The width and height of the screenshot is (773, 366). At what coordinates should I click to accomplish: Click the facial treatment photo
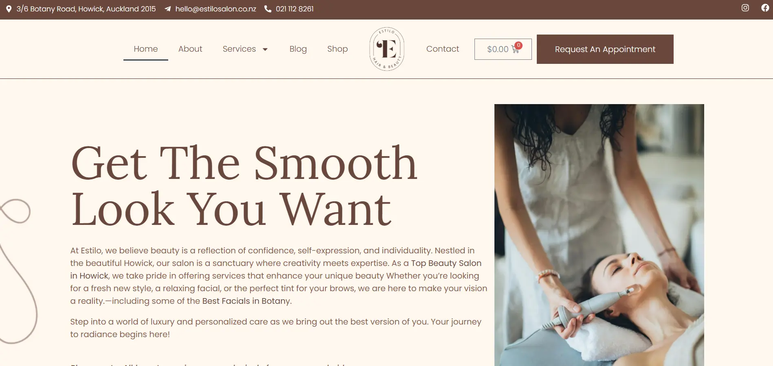click(599, 235)
